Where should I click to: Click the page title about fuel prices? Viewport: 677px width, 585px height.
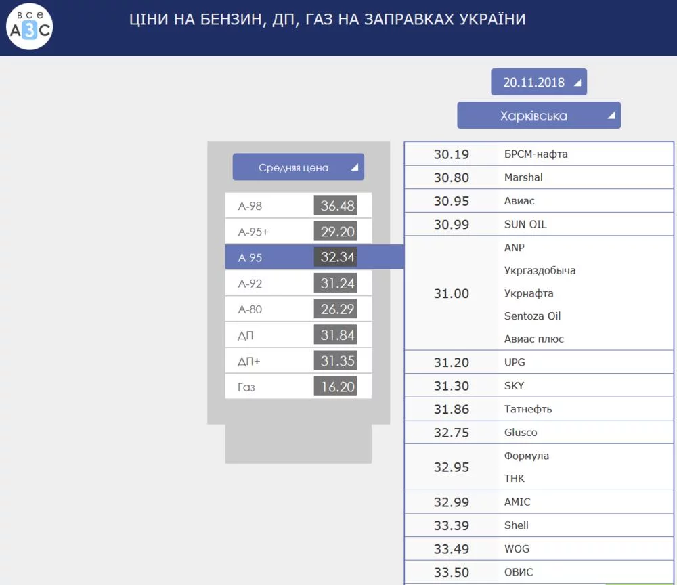click(x=327, y=19)
